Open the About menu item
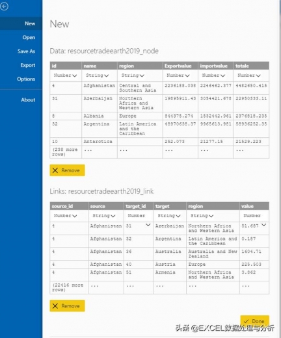 point(28,100)
